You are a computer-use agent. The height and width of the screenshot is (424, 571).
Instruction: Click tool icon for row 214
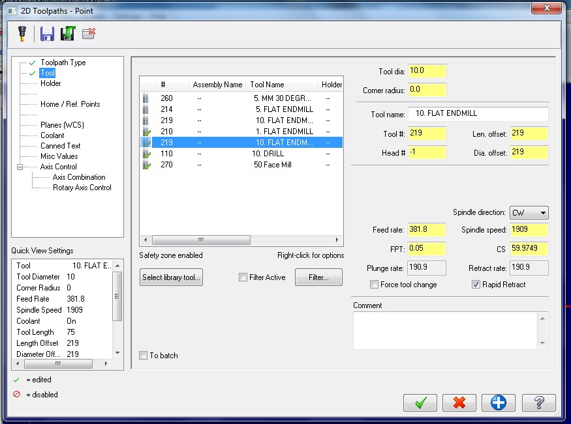pyautogui.click(x=146, y=109)
